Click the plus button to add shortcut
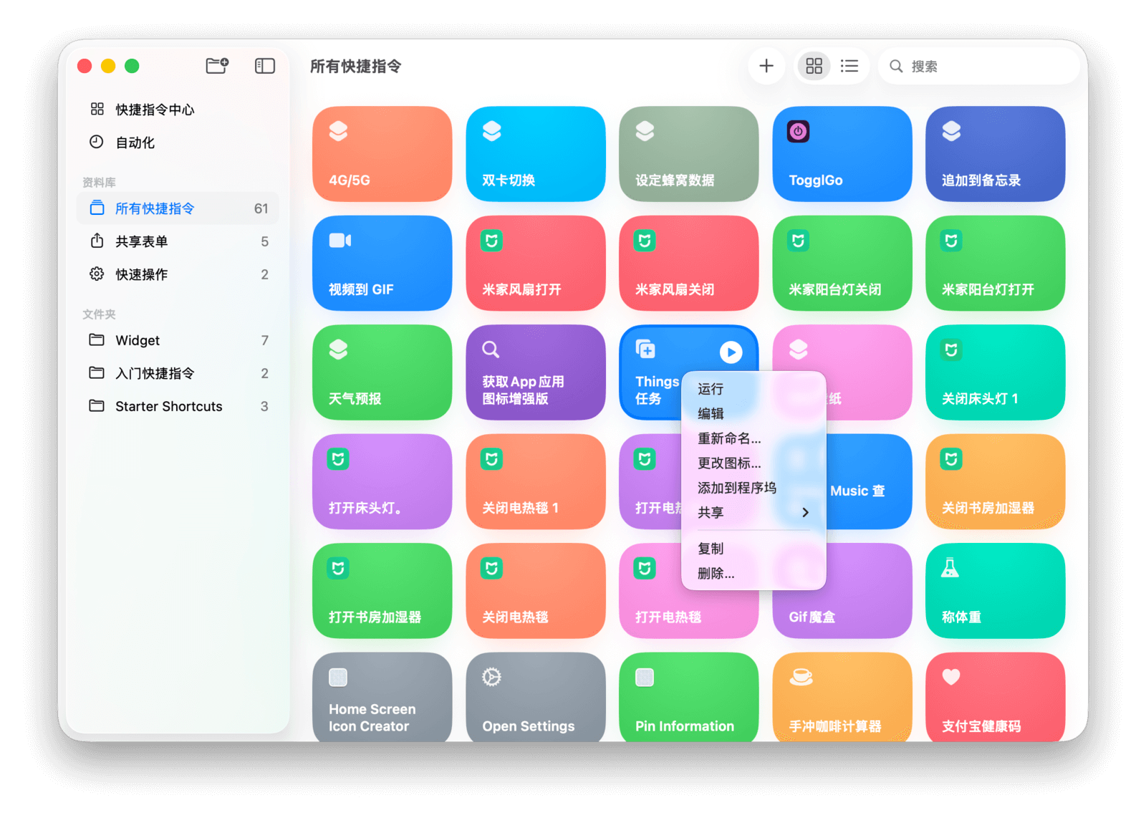The height and width of the screenshot is (818, 1146). pos(766,66)
